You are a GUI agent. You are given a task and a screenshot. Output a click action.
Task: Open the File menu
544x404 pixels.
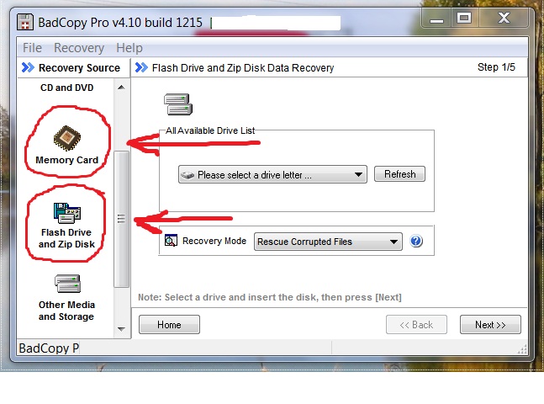pyautogui.click(x=32, y=48)
